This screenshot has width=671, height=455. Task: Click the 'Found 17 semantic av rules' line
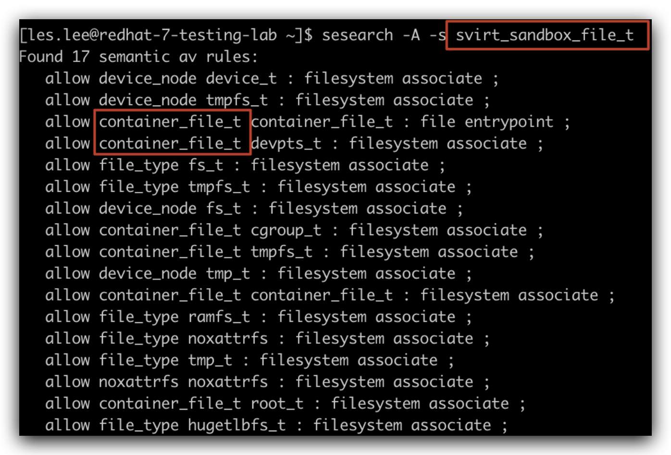(x=138, y=57)
